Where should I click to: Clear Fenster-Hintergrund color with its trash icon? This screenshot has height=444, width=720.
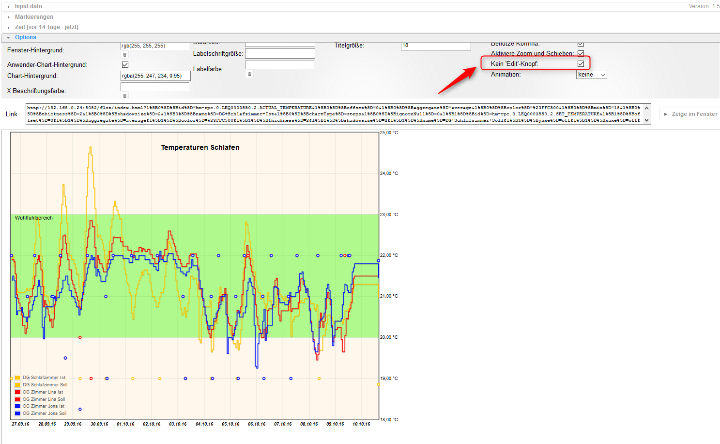click(x=125, y=55)
